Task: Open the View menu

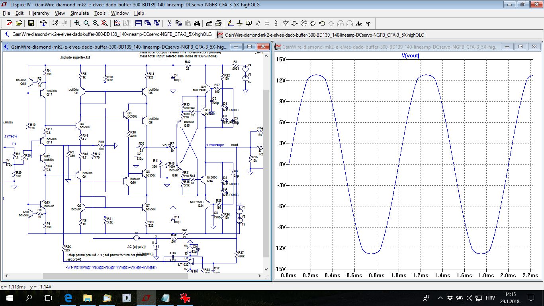Action: [60, 13]
